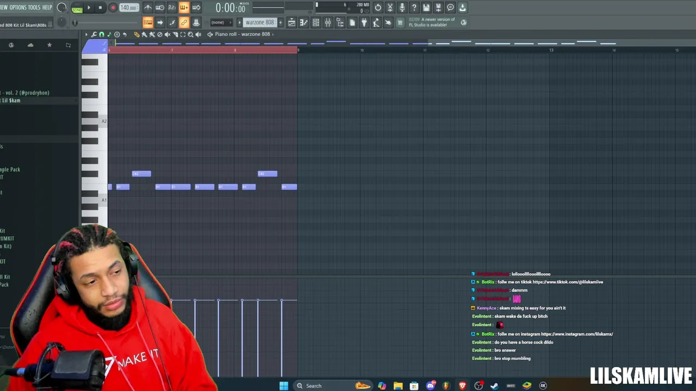Toggle auto-scrolling arrow icon

click(x=160, y=22)
